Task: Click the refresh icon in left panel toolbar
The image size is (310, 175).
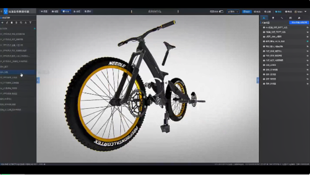Action: pyautogui.click(x=21, y=22)
